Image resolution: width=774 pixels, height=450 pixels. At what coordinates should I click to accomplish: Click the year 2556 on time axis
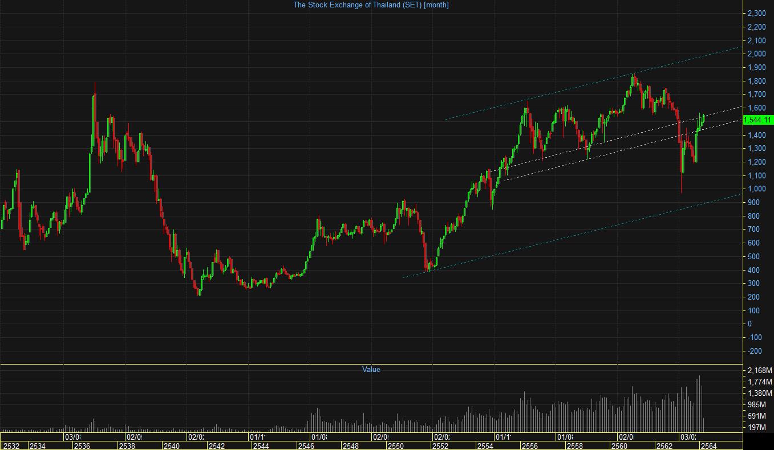click(x=530, y=446)
